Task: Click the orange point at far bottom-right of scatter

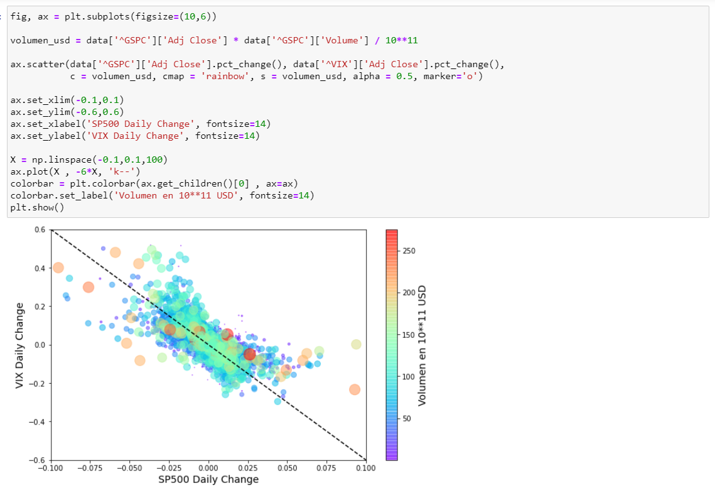Action: click(x=355, y=389)
